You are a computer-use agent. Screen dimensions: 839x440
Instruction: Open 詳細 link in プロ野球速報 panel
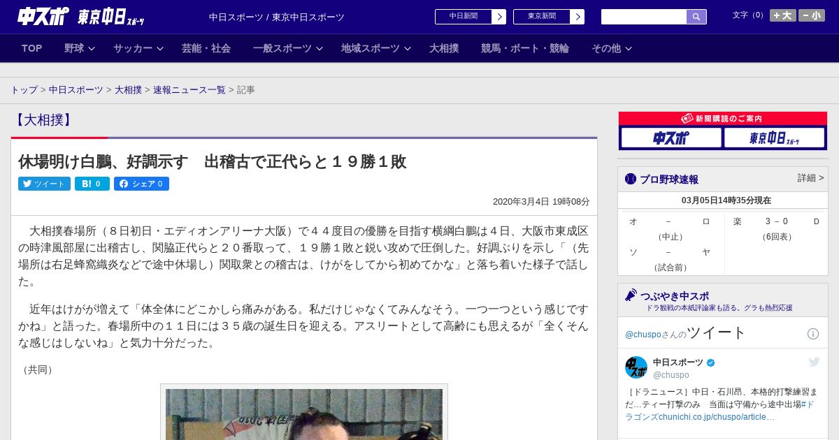click(810, 178)
